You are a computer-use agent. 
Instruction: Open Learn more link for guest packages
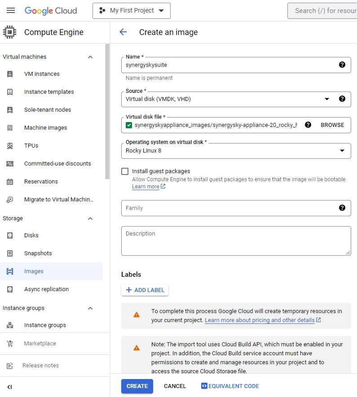click(x=149, y=186)
